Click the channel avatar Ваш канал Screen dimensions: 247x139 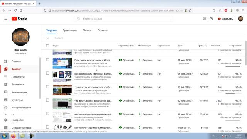point(20,37)
